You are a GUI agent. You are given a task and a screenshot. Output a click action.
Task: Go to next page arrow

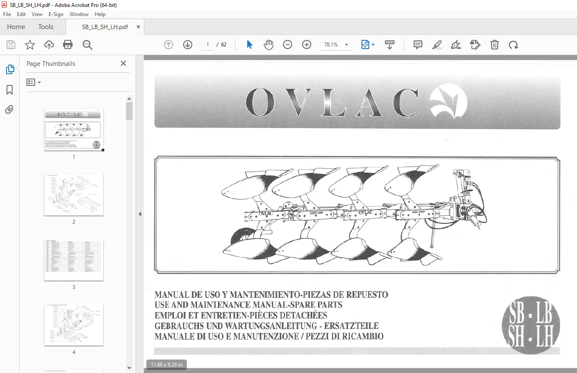coord(188,45)
